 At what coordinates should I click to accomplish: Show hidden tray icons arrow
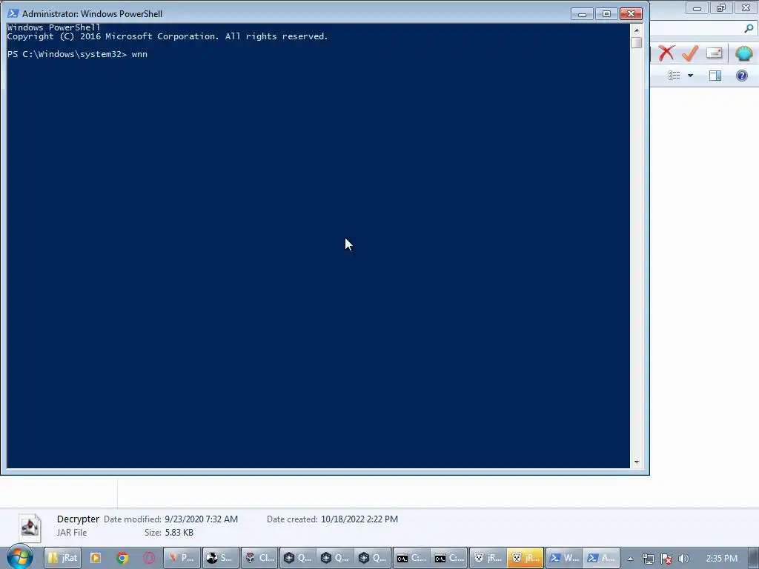coord(630,559)
